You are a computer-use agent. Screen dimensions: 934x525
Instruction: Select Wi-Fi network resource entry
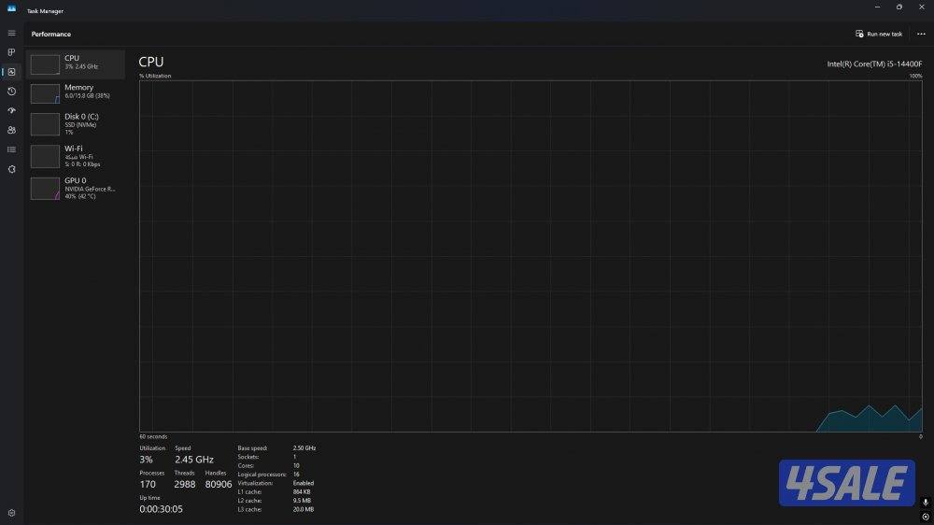point(75,155)
